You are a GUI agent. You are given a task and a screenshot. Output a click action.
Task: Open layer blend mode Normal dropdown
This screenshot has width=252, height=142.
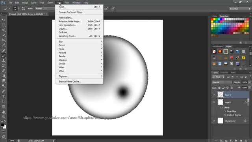click(x=222, y=82)
